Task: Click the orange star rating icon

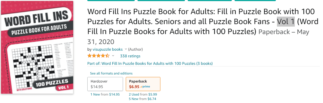Action: coord(98,56)
